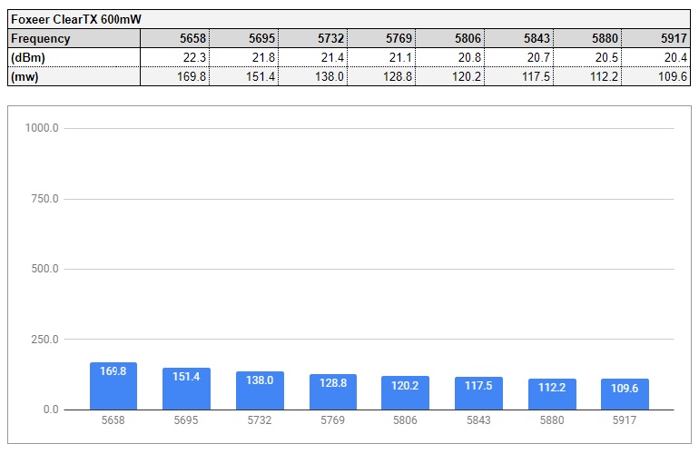Select the (mw) row label cell

(74, 76)
